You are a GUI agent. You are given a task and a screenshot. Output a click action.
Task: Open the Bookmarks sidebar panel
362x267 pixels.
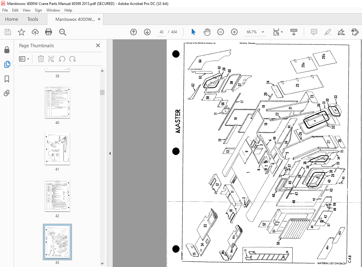(7, 79)
